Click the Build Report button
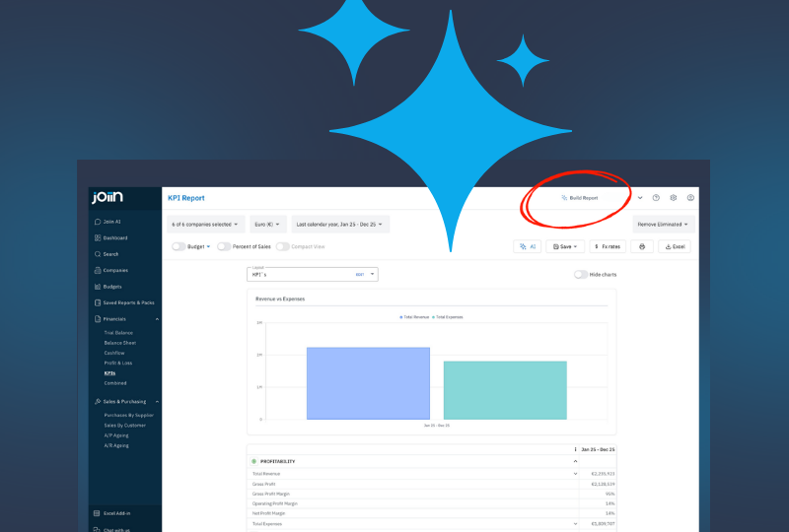 click(579, 198)
